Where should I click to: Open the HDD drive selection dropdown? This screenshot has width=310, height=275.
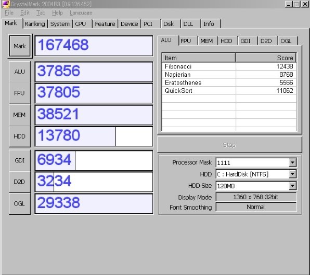pos(292,174)
